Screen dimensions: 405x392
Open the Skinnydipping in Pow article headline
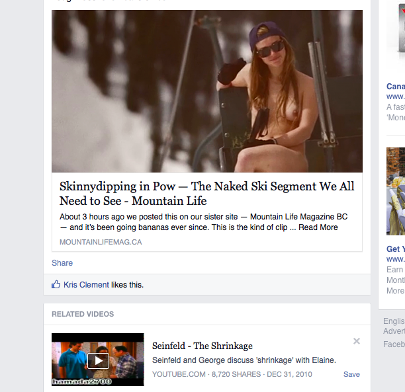(206, 193)
